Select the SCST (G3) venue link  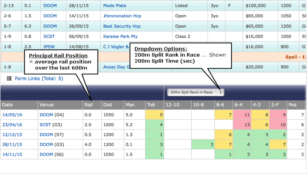[46, 125]
